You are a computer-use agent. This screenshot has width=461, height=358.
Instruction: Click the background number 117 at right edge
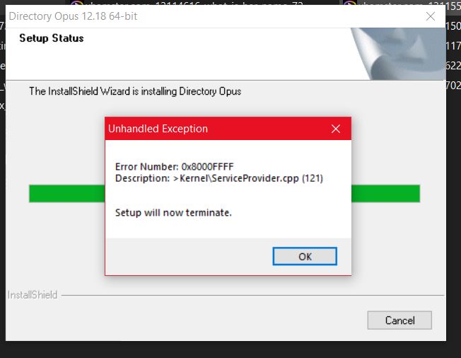(453, 45)
